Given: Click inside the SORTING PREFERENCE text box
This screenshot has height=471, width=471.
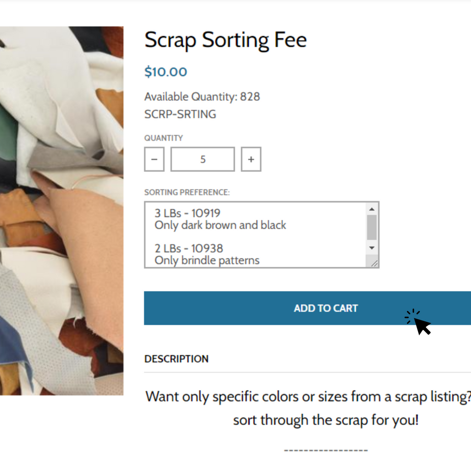Looking at the screenshot, I should [255, 235].
